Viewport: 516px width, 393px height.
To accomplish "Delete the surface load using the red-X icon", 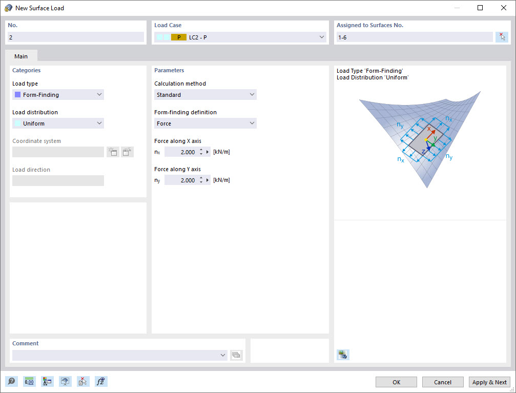I will point(82,381).
